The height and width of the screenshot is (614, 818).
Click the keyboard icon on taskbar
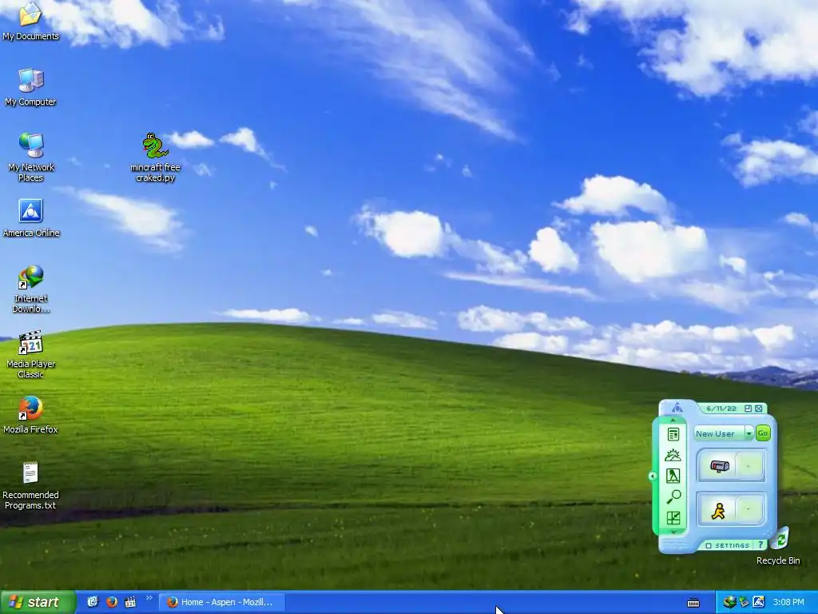(693, 603)
